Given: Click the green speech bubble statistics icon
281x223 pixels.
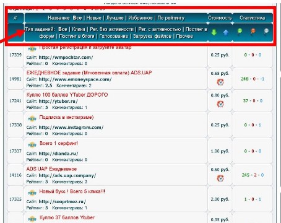Looking at the screenshot, I should [240, 31].
